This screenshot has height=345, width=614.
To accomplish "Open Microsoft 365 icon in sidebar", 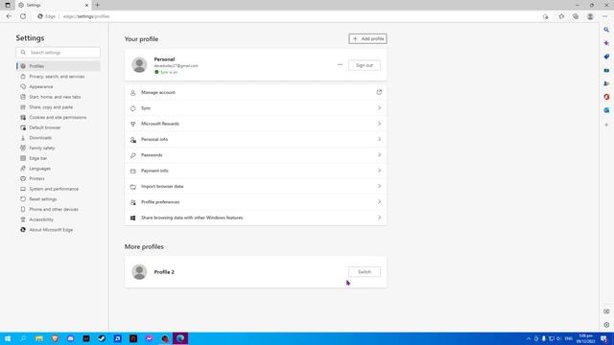I will coord(606,97).
